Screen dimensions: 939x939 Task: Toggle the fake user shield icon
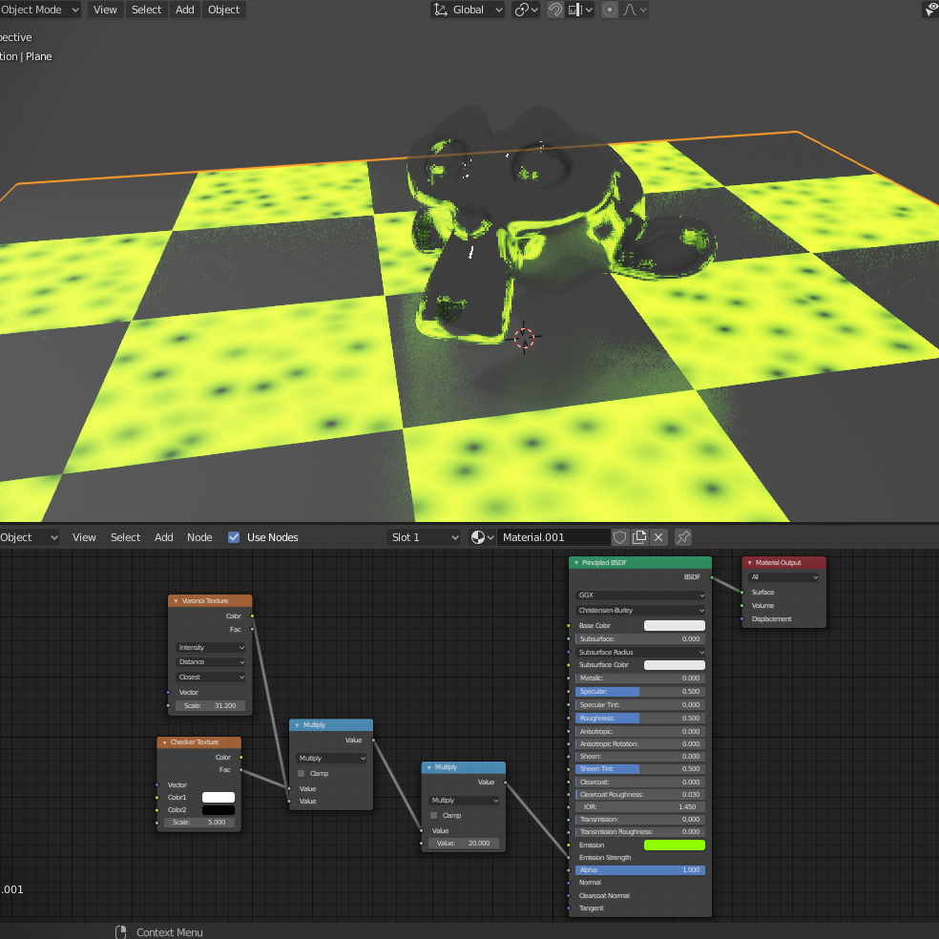pos(620,537)
